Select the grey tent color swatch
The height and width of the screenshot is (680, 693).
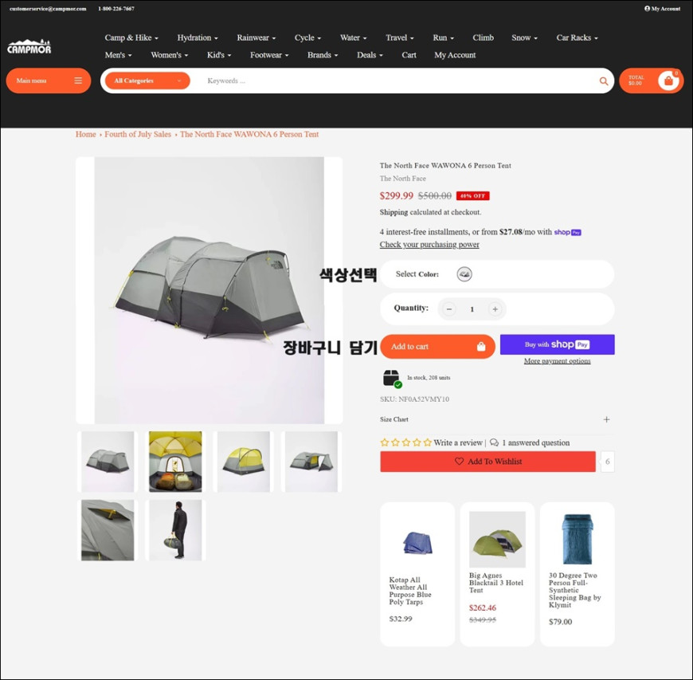click(x=464, y=274)
